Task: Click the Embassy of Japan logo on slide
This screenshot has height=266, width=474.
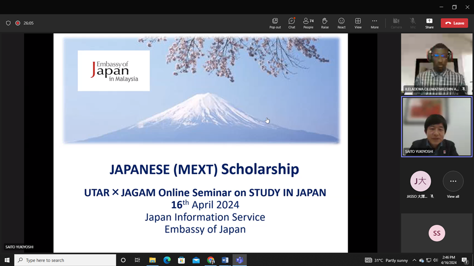Action: (x=114, y=71)
